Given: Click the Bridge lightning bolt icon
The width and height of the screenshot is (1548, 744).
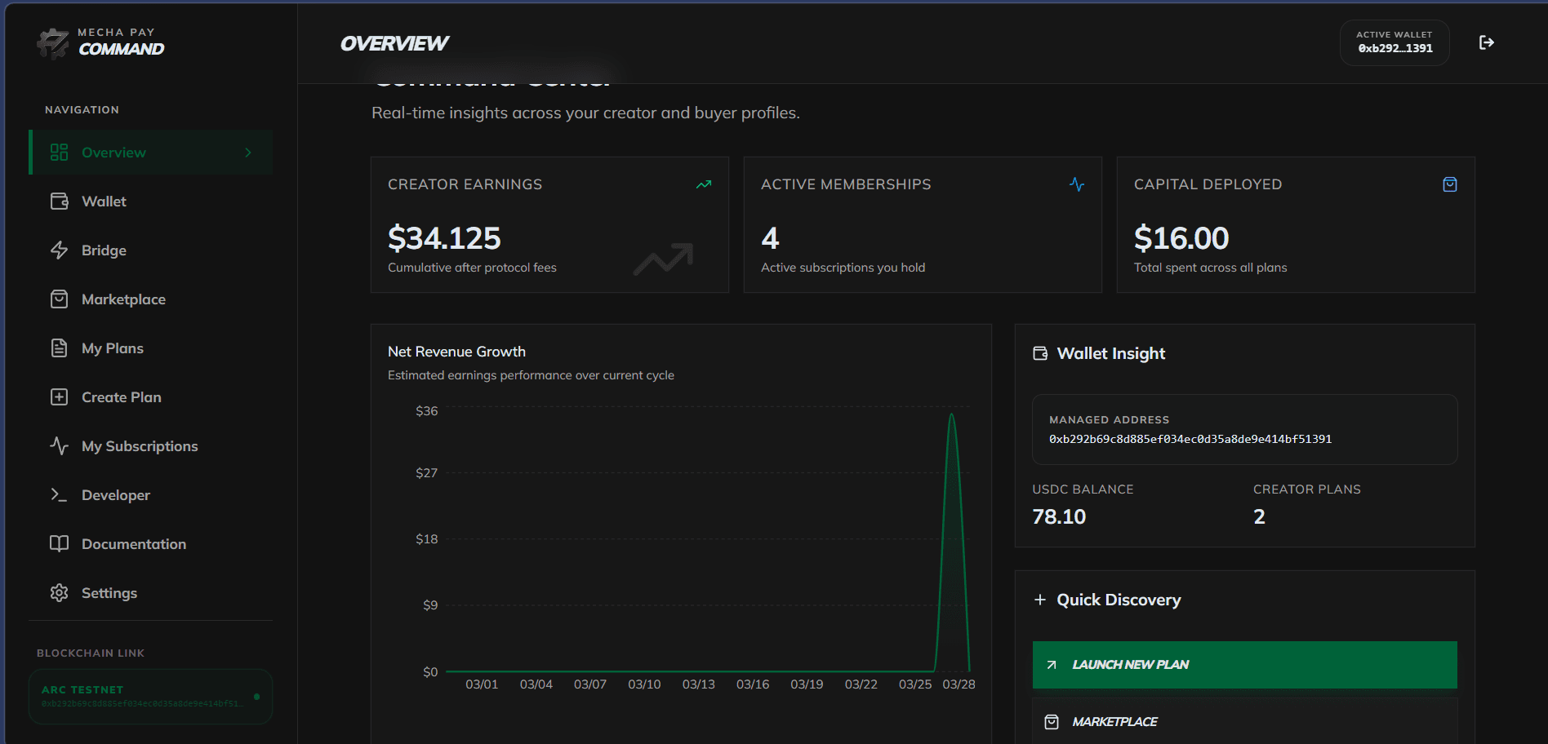Looking at the screenshot, I should click(x=59, y=250).
